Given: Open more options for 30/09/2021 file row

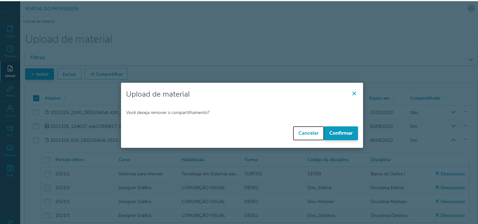Looking at the screenshot, I should point(465,126).
